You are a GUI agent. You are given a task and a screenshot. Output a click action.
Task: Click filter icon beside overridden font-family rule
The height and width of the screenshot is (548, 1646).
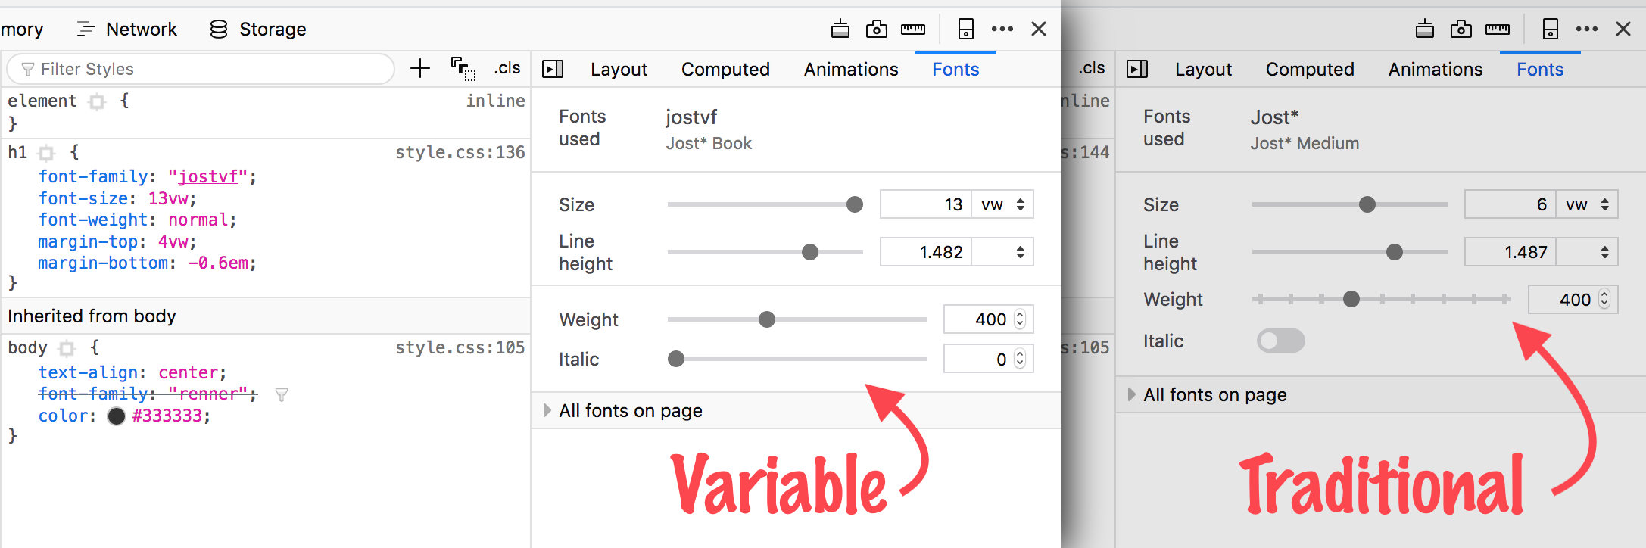pyautogui.click(x=282, y=394)
